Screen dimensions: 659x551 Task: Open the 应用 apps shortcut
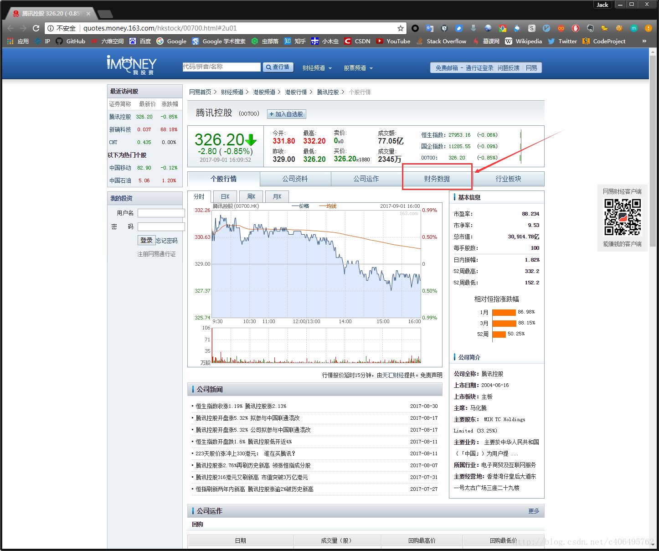pos(18,41)
